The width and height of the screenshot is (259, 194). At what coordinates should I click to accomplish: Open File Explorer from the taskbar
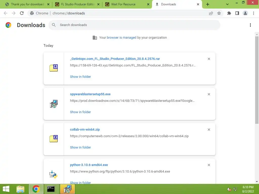(x=20, y=189)
